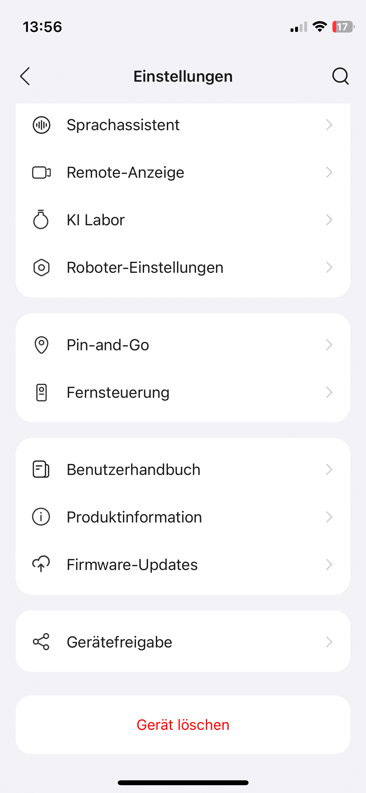Expand the KI Labor row chevron

click(x=329, y=220)
